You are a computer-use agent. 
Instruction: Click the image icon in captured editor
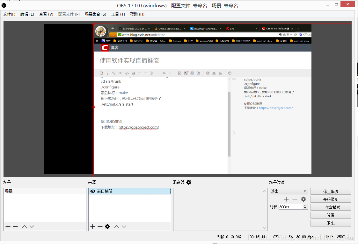(x=133, y=73)
